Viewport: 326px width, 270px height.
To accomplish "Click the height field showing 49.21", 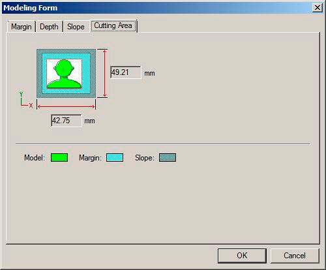I will click(x=126, y=72).
